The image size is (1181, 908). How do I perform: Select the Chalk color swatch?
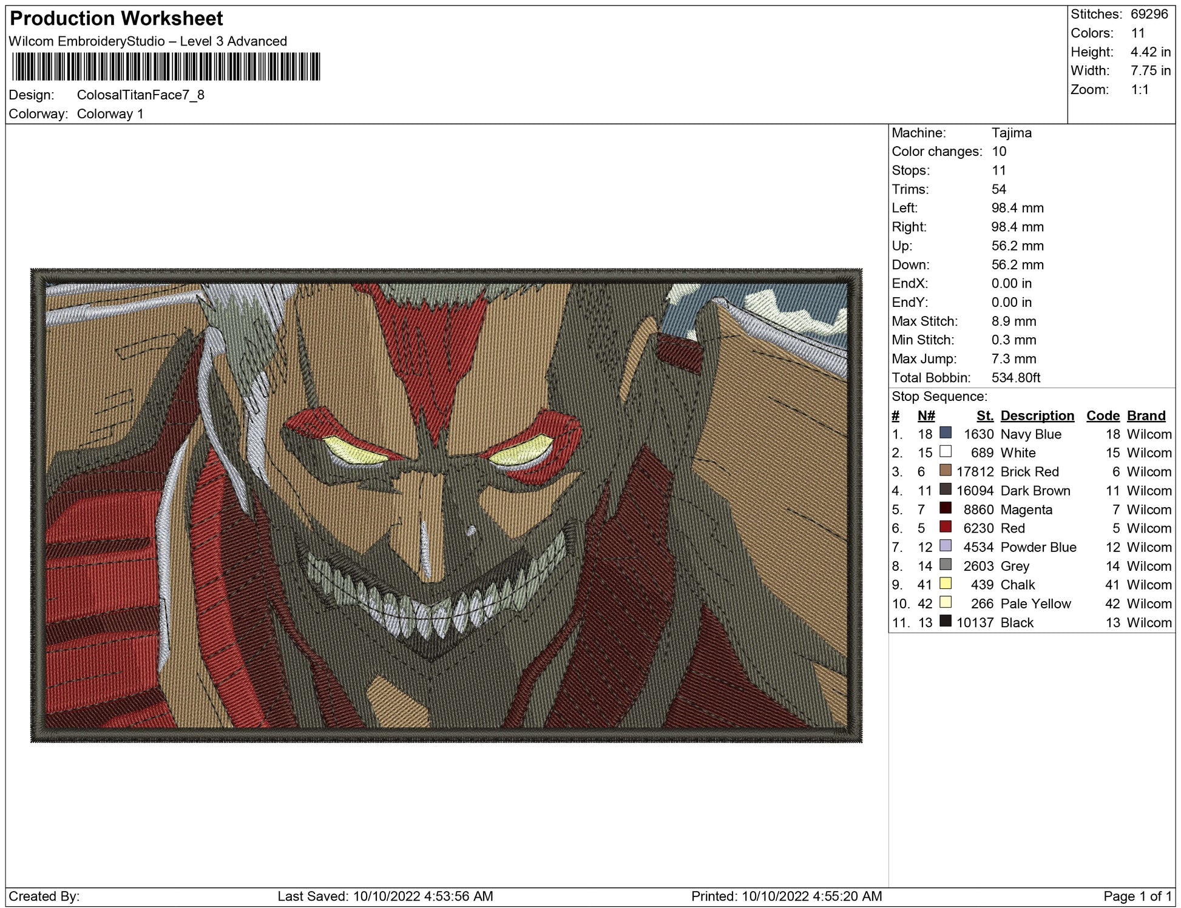coord(945,583)
